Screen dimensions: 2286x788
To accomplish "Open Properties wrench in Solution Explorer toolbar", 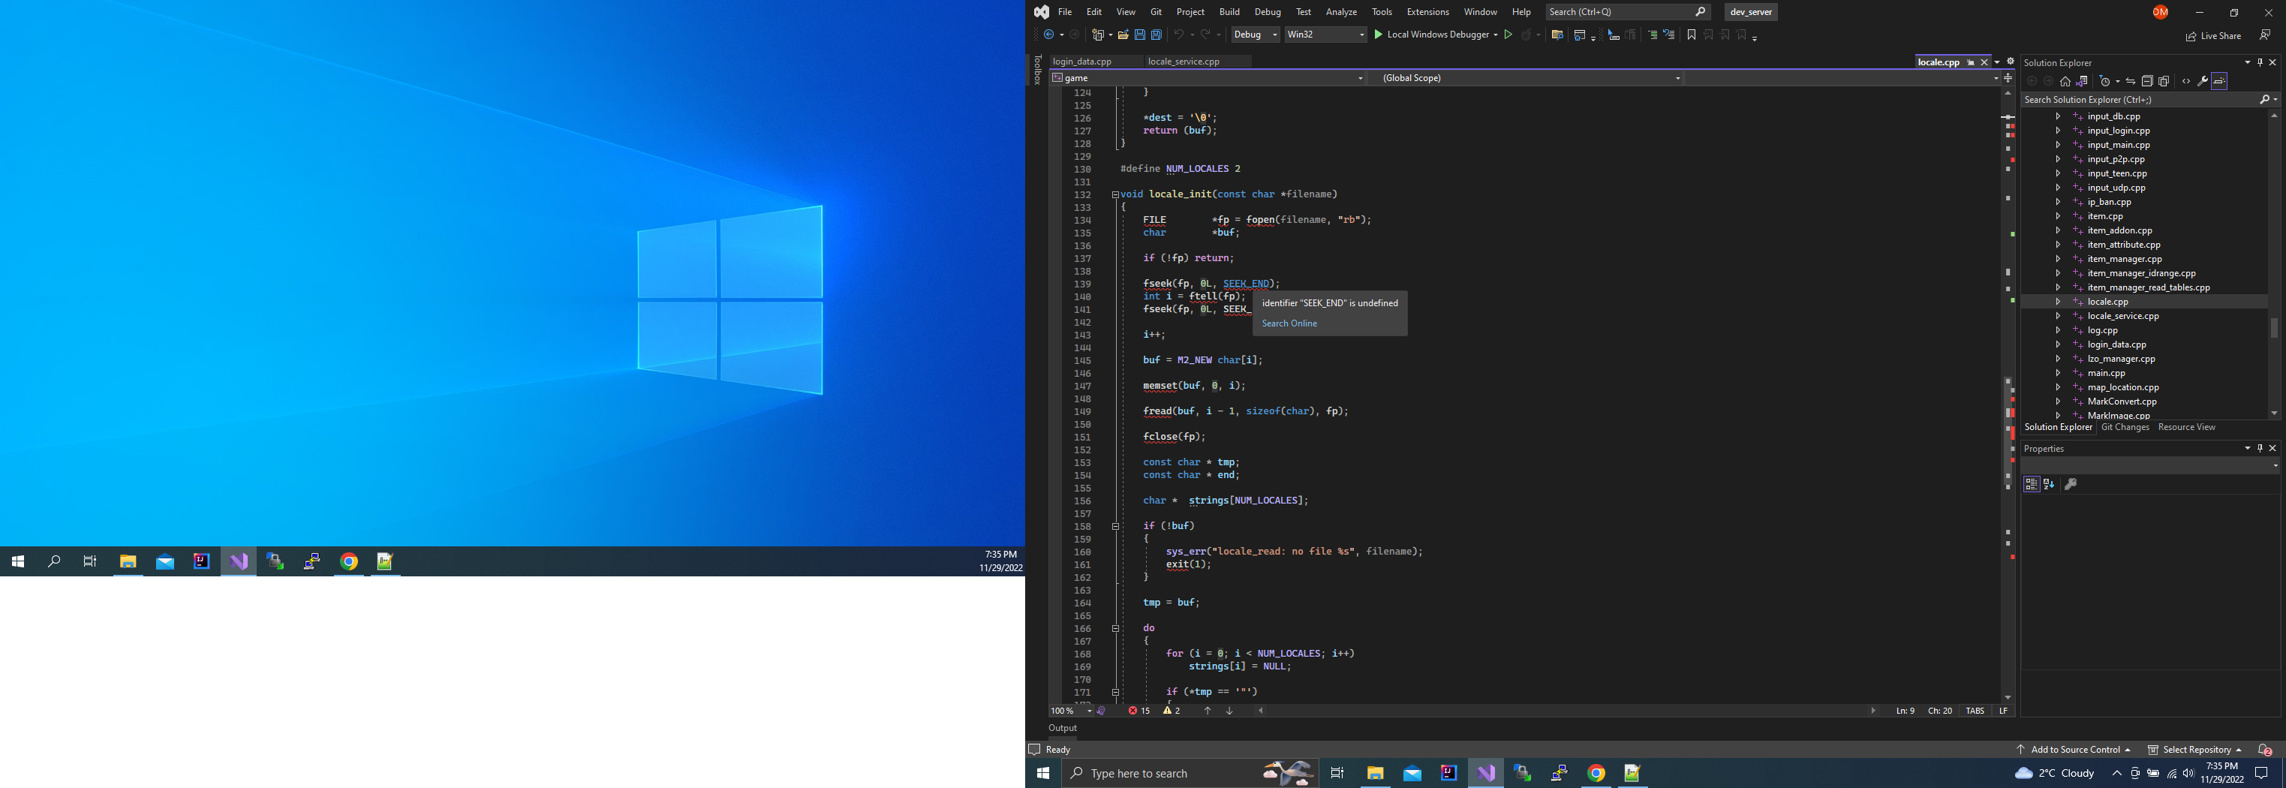I will pyautogui.click(x=2203, y=82).
